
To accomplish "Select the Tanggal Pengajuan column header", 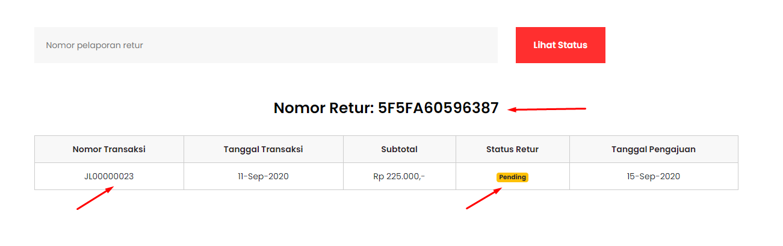I will (x=653, y=149).
